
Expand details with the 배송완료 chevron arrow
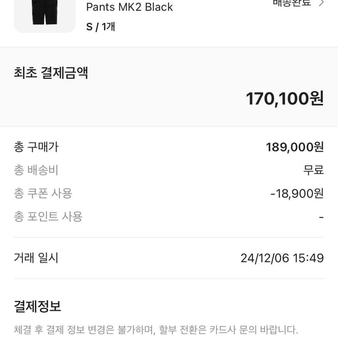[322, 3]
